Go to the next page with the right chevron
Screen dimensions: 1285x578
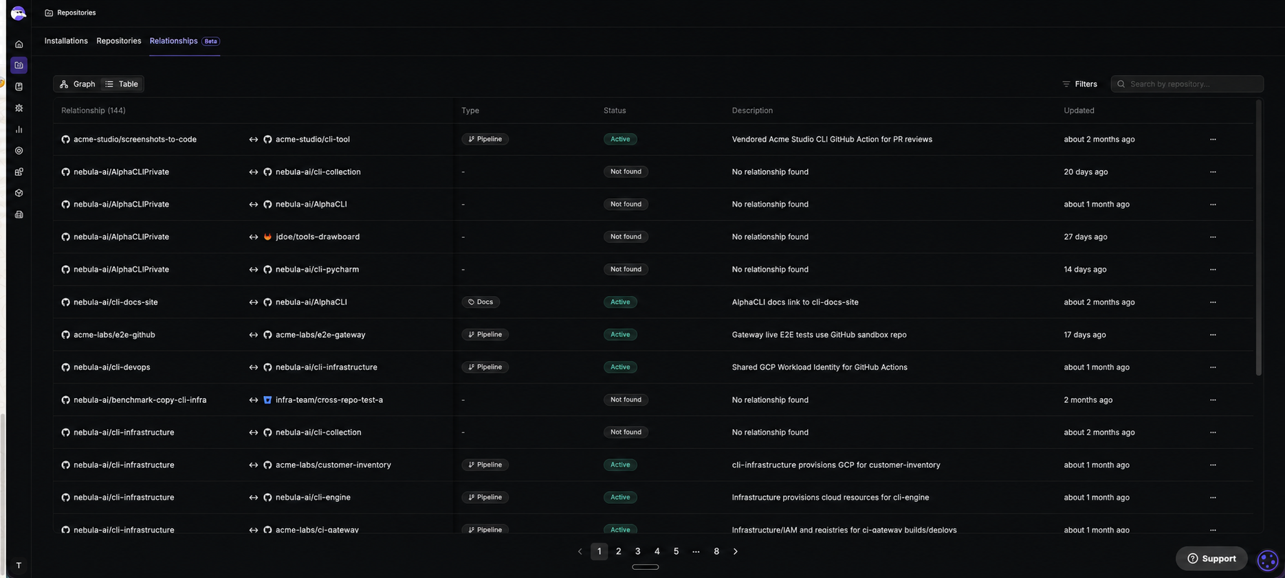[x=735, y=551]
